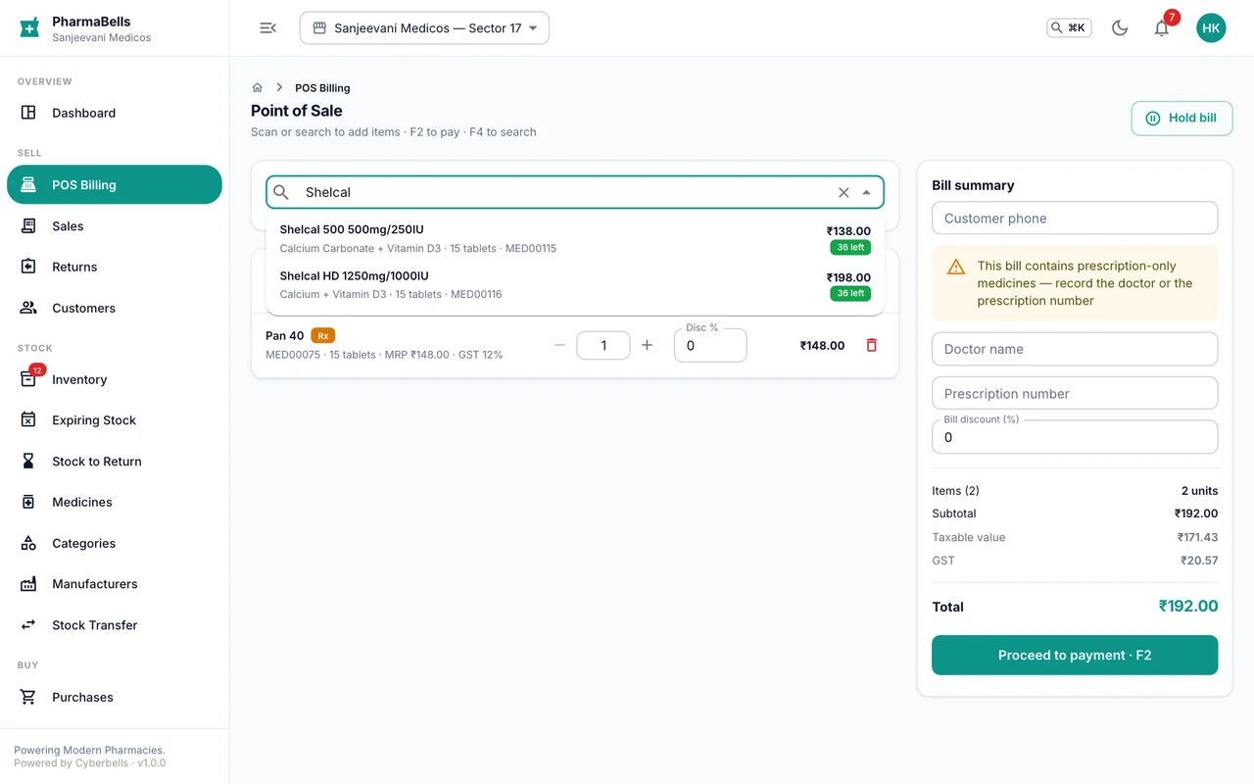Screen dimensions: 1254x784
Task: Collapse the search suggestions arrow
Action: coord(866,192)
